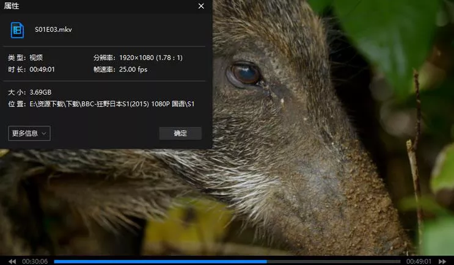Close the 属性 properties dialog

point(201,6)
